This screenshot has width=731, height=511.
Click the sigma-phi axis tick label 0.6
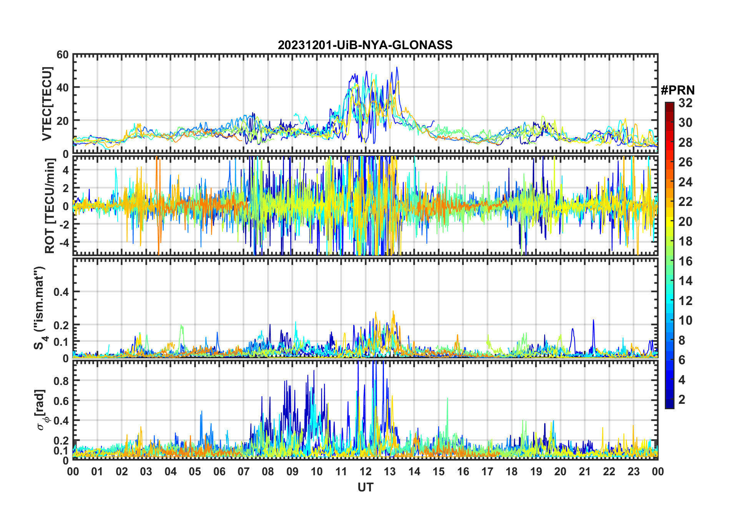[x=61, y=401]
